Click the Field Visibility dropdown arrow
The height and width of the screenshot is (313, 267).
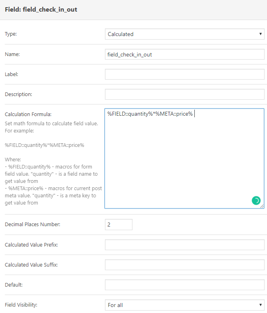[x=261, y=305]
